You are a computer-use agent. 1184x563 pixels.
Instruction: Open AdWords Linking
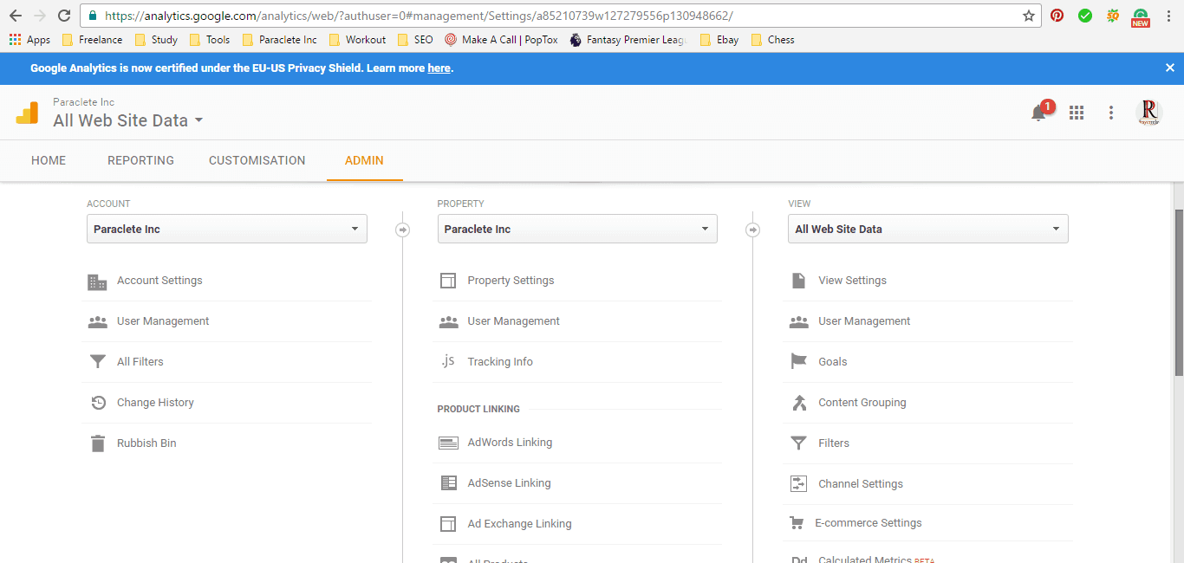pyautogui.click(x=510, y=443)
